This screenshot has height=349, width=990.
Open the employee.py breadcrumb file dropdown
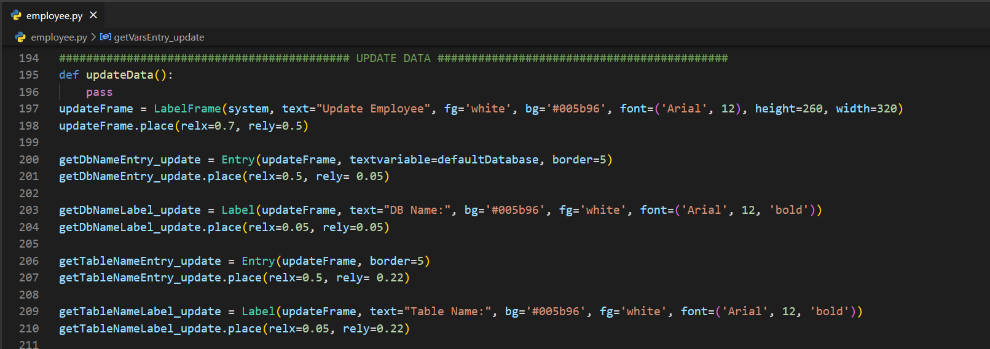tap(58, 37)
